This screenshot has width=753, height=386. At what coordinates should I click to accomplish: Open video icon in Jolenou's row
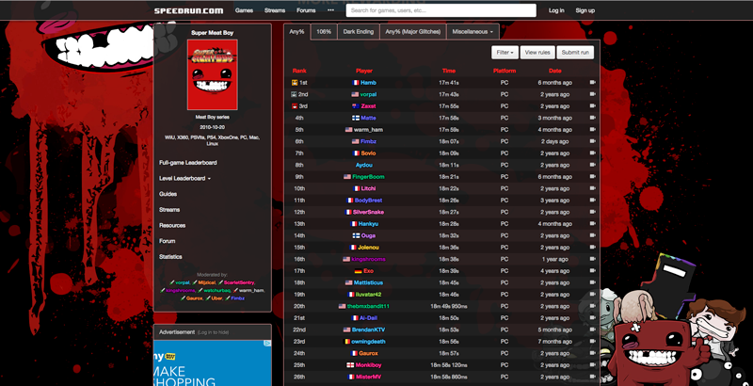point(592,248)
